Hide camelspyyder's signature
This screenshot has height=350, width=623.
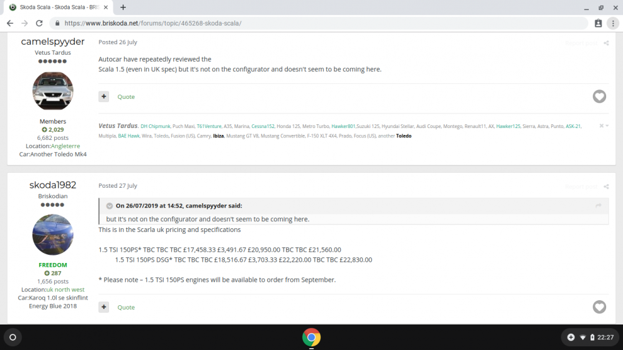point(604,126)
